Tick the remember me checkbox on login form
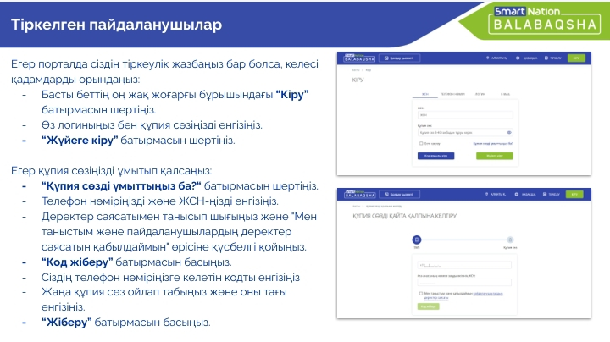 (421, 144)
